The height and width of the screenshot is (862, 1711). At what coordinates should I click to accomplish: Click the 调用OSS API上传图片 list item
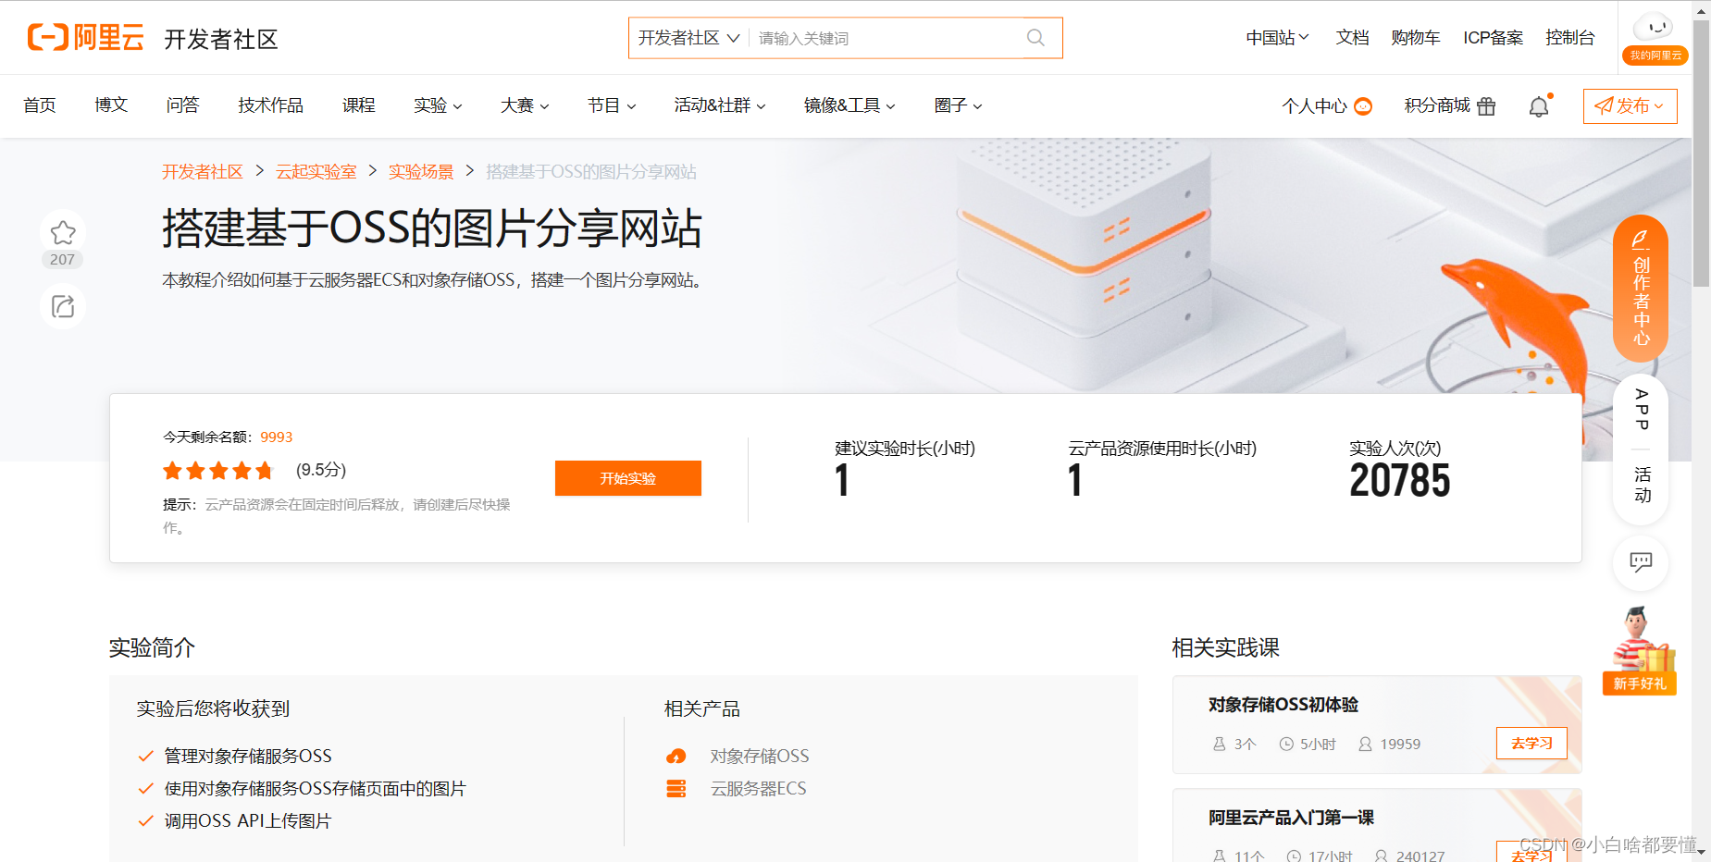point(248,821)
